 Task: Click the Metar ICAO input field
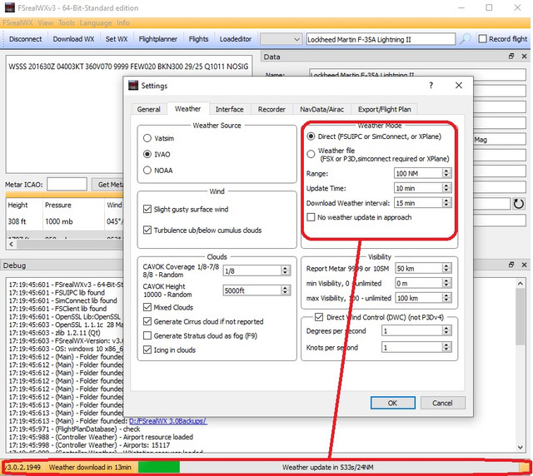point(67,184)
